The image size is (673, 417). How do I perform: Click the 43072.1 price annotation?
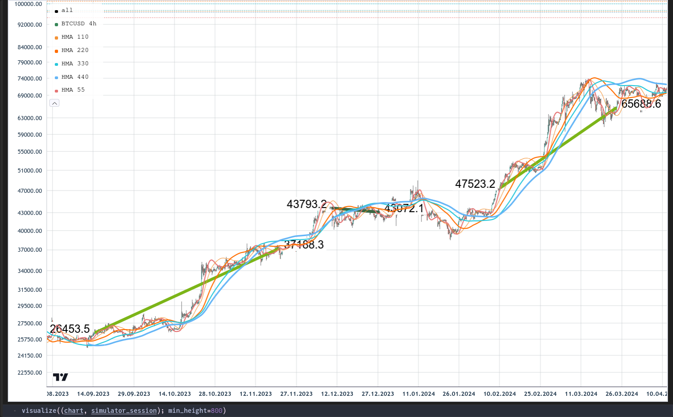[404, 208]
